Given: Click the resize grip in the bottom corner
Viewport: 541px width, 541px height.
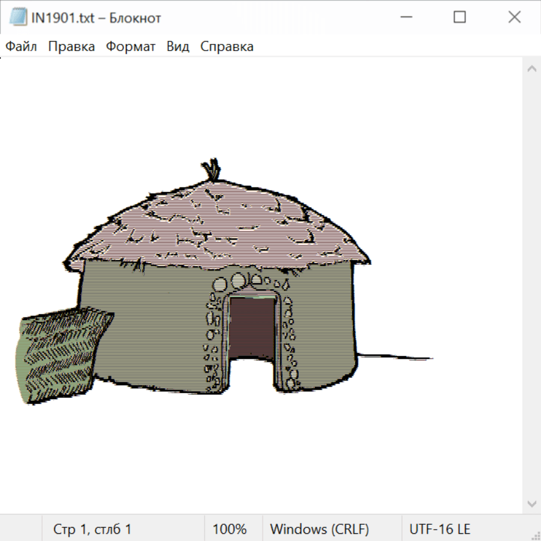Looking at the screenshot, I should tap(535, 535).
